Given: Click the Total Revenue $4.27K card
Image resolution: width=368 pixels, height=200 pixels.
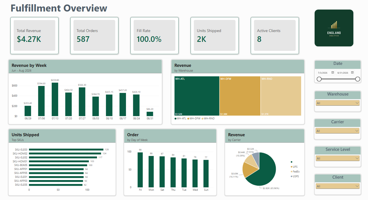Looking at the screenshot, I should point(34,36).
